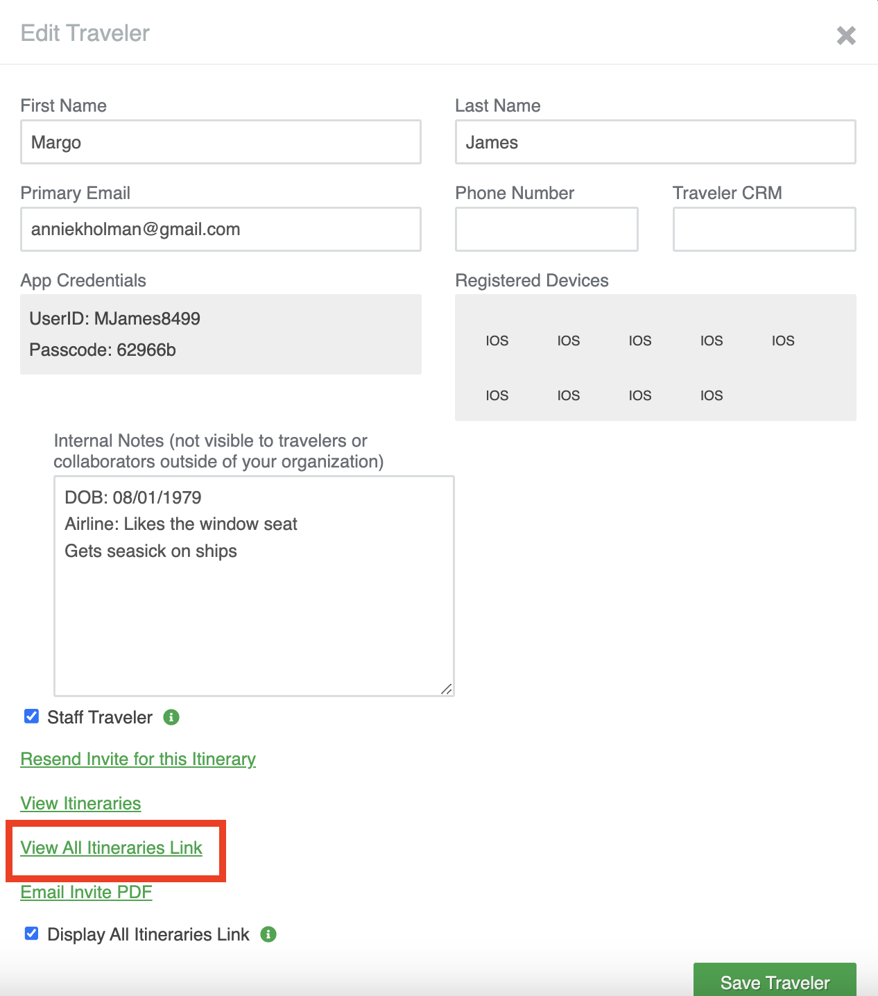Focus the Traveler CRM input box
Image resolution: width=878 pixels, height=996 pixels.
764,230
